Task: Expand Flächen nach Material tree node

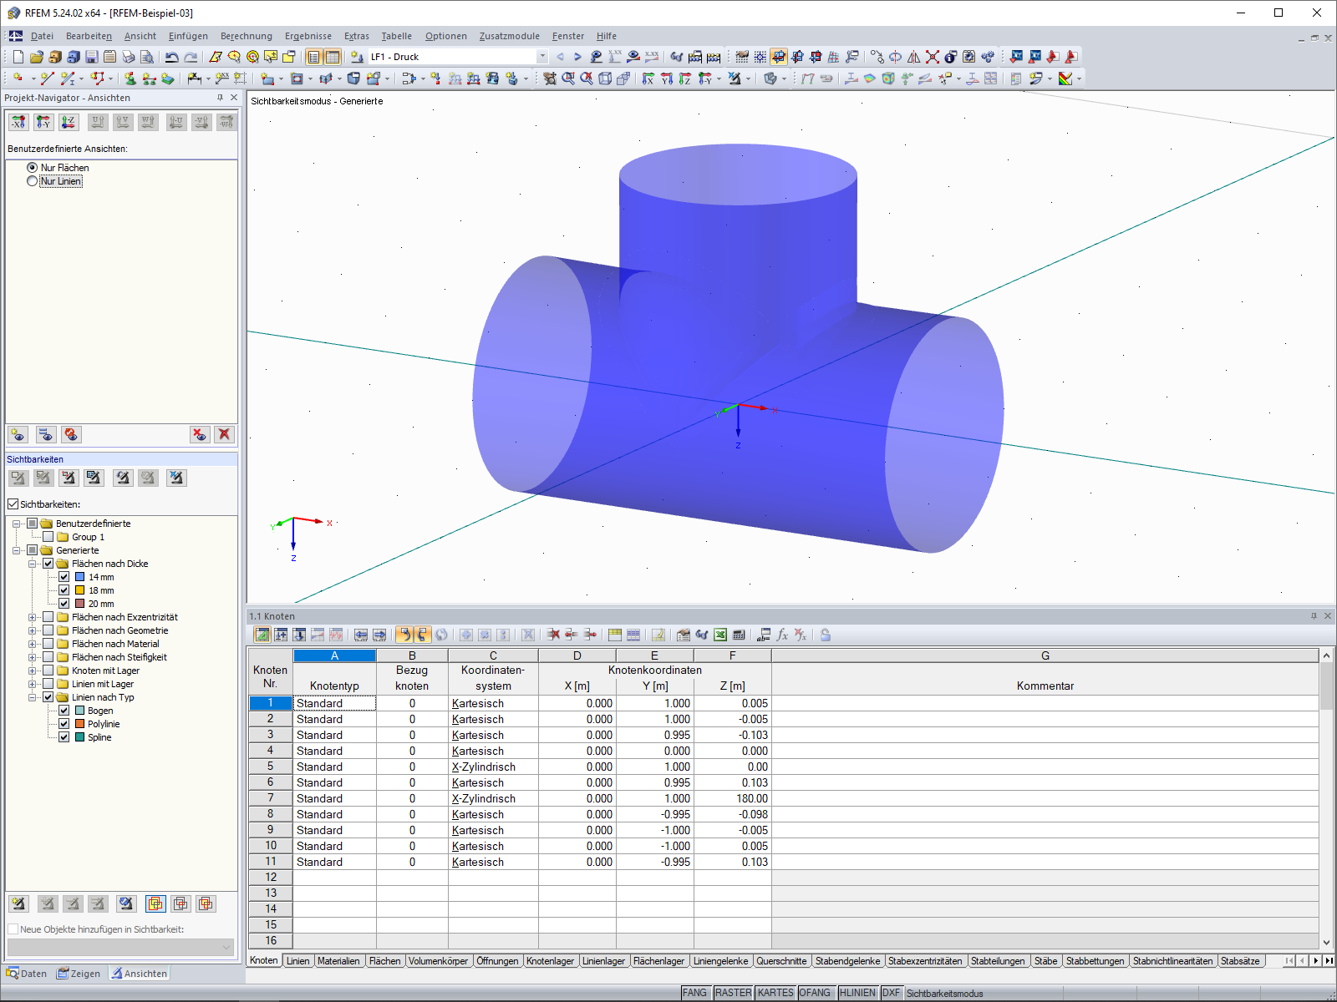Action: 32,644
